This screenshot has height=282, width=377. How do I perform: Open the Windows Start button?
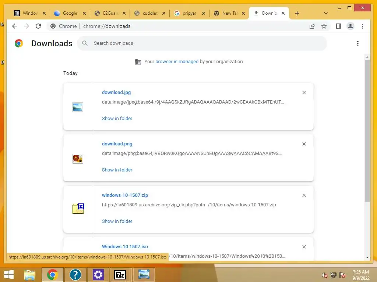(9, 275)
